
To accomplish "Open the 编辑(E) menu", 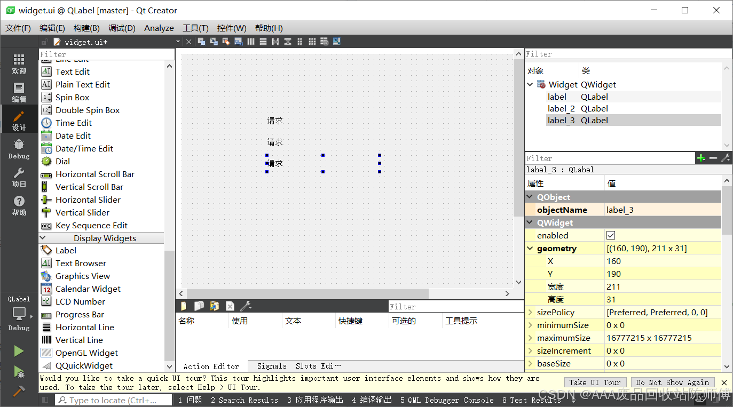I will point(52,28).
